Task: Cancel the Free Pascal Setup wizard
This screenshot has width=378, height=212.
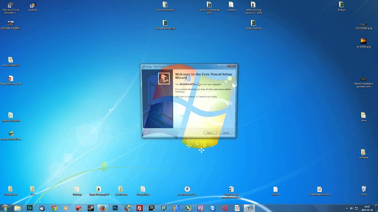Action: tap(226, 133)
